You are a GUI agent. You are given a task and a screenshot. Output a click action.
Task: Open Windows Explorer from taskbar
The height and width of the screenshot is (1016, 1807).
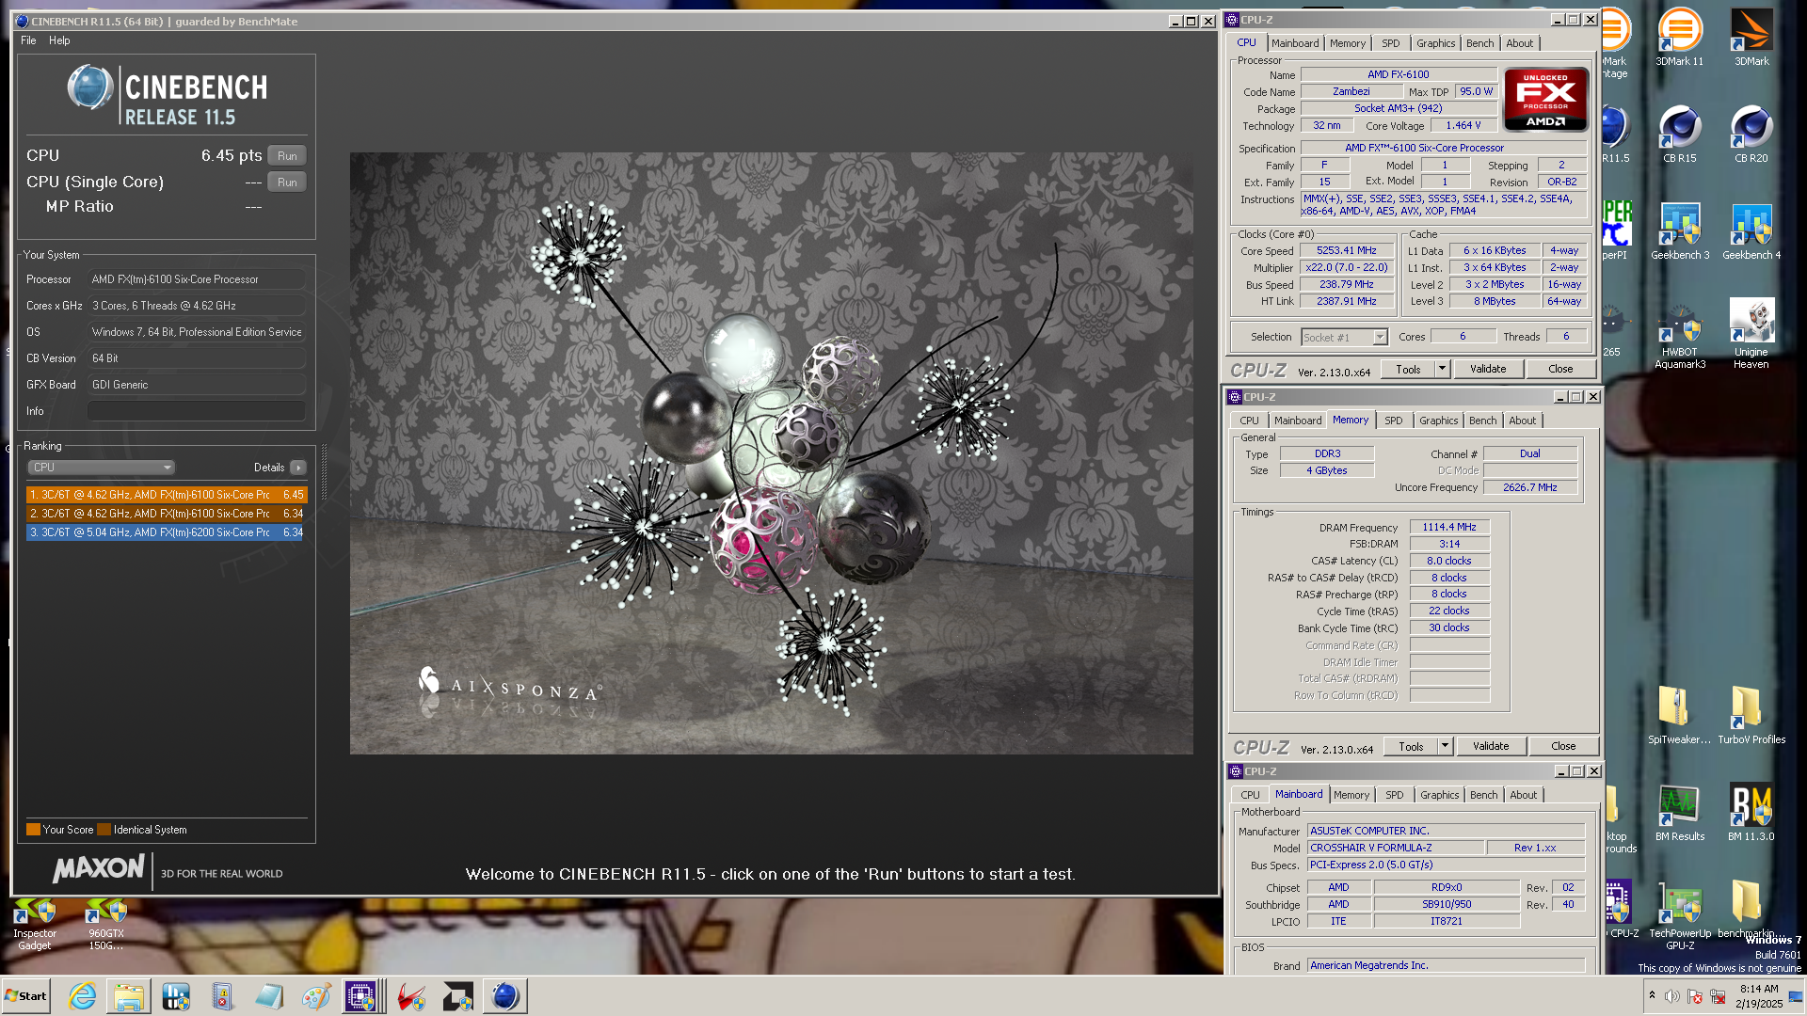coord(129,996)
